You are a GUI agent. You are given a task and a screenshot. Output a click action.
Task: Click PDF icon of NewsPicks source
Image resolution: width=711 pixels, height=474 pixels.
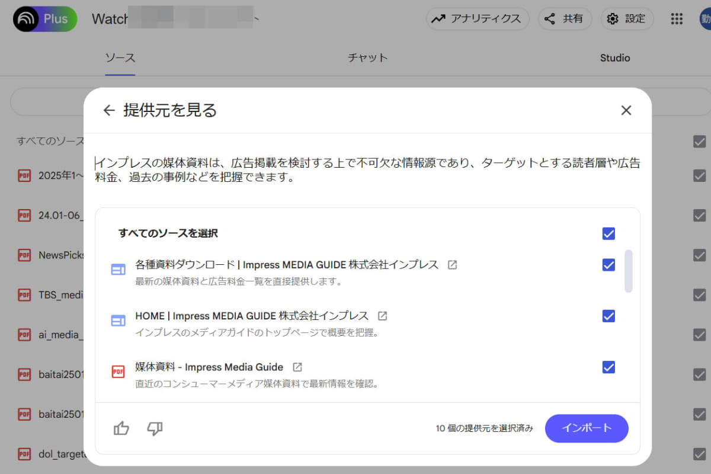[x=24, y=255]
